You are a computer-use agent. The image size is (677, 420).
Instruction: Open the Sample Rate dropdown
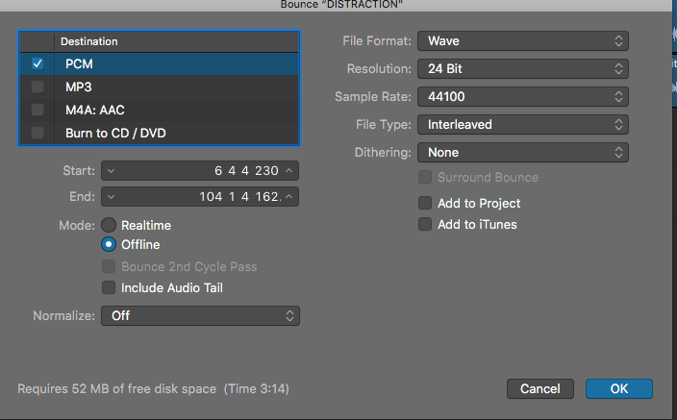[x=523, y=97]
